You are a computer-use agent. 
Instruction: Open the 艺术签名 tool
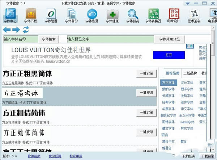point(194,15)
